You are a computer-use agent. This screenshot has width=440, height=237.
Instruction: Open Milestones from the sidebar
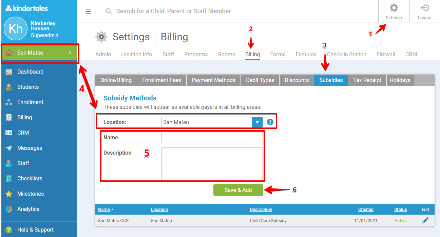click(x=31, y=194)
